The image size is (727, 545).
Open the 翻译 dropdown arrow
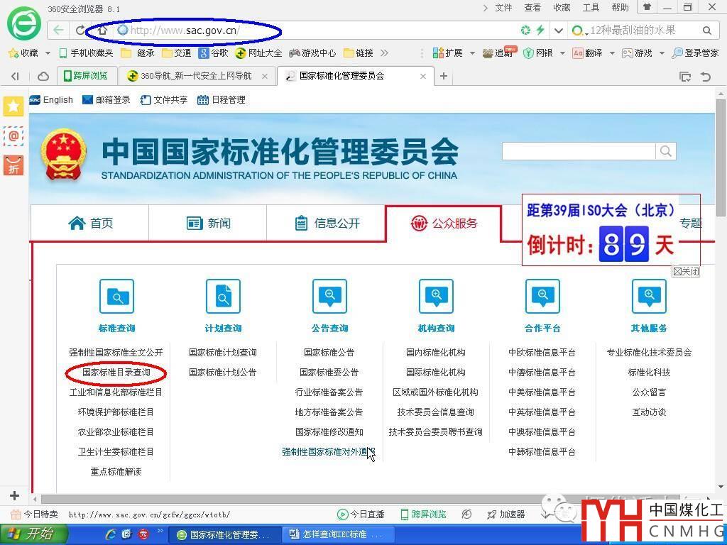click(611, 53)
